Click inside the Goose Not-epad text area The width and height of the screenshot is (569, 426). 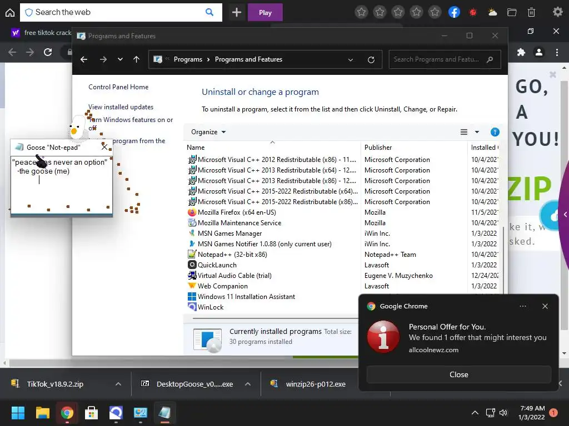61,185
